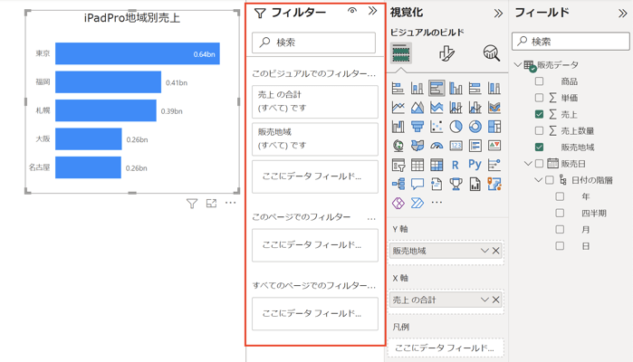Image resolution: width=633 pixels, height=362 pixels.
Task: Add a KPI visual
Action: (494, 146)
